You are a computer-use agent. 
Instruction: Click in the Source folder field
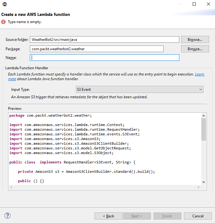[104, 40]
